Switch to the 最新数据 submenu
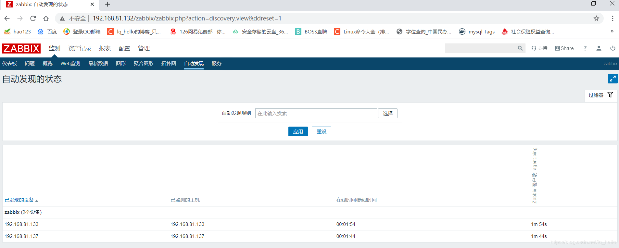Screen dimensions: 619x248 pyautogui.click(x=98, y=64)
